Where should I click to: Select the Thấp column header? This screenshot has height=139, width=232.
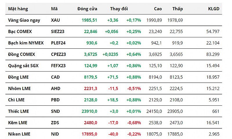(177, 9)
